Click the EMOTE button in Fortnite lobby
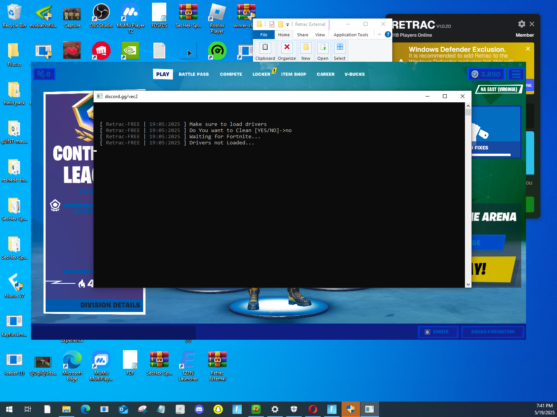557x417 pixels. click(x=438, y=332)
